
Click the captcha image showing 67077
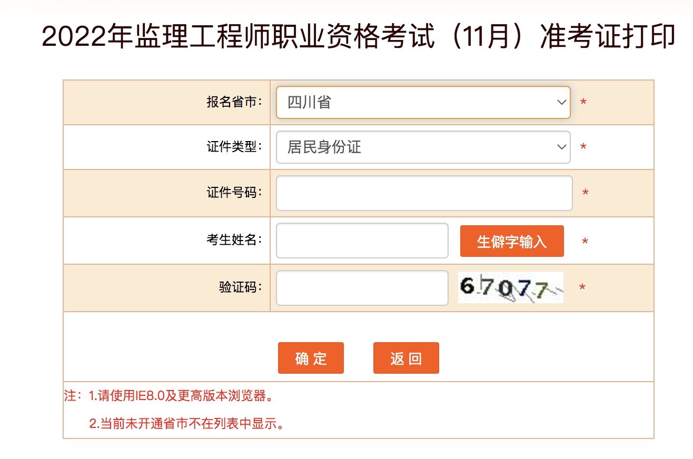pos(510,287)
